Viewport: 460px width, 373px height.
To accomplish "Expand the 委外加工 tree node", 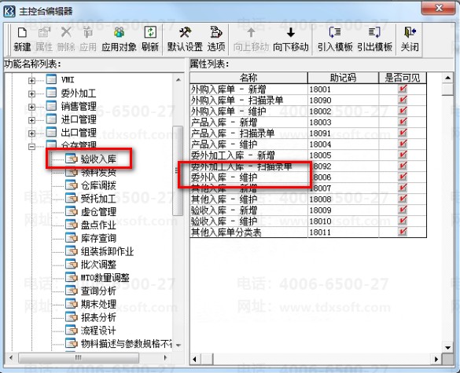I will (31, 93).
